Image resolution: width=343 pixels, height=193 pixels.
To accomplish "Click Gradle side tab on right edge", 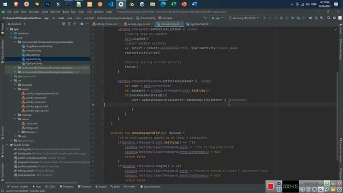I will (341, 30).
